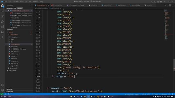
Task: Open the Manage gear icon
Action: click(2, 90)
